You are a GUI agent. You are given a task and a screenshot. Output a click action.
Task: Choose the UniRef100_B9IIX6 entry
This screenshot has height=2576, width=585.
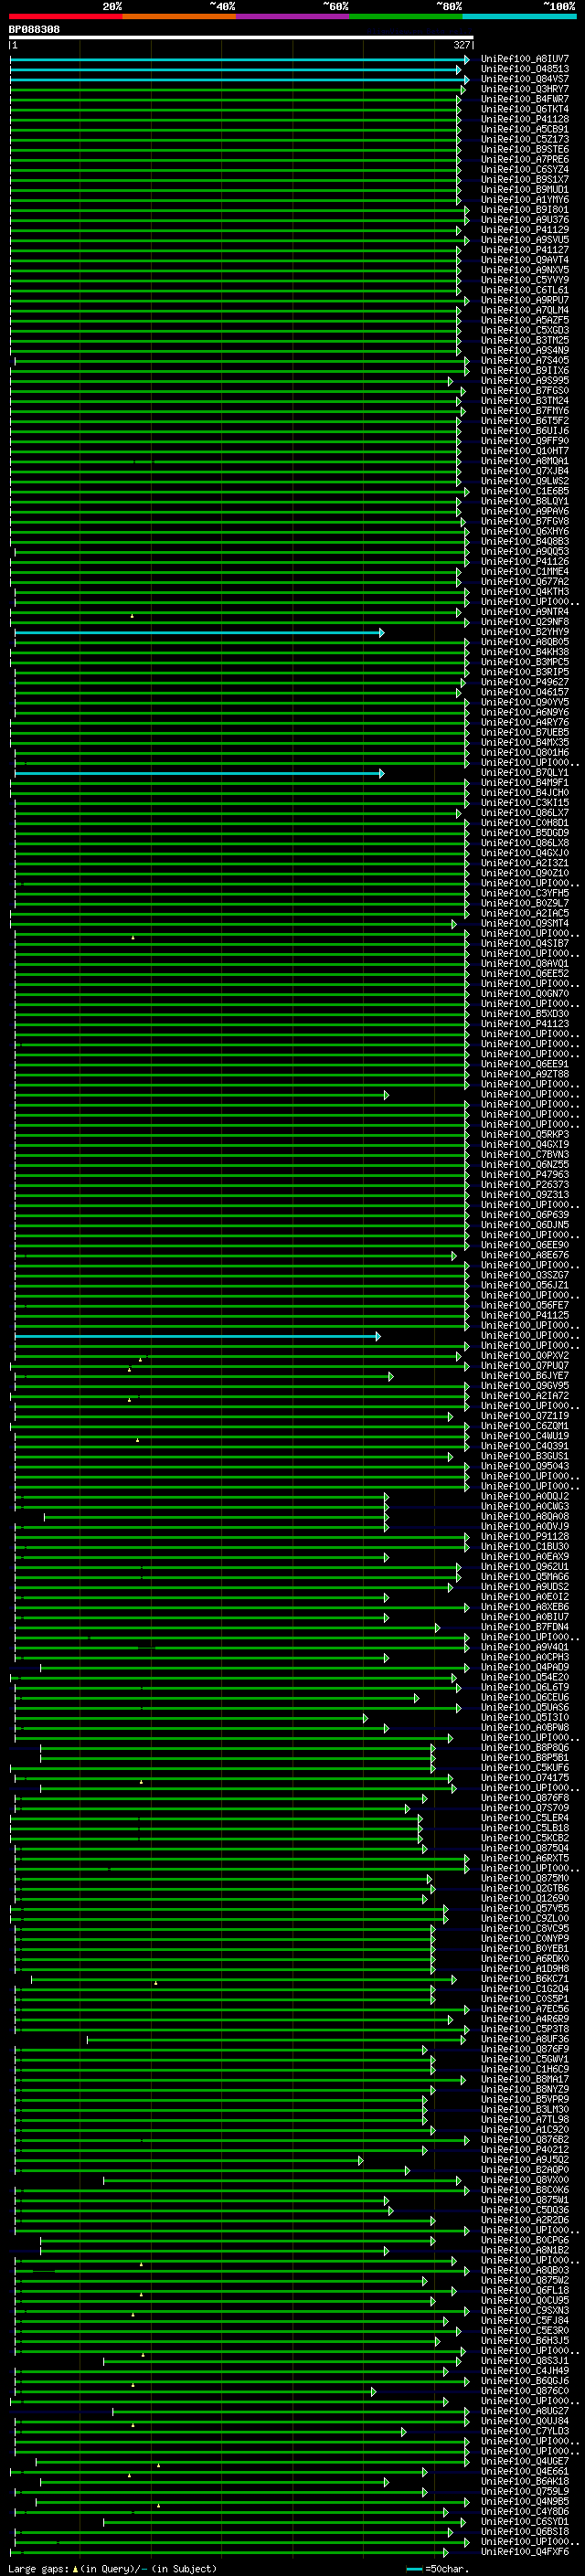(525, 371)
